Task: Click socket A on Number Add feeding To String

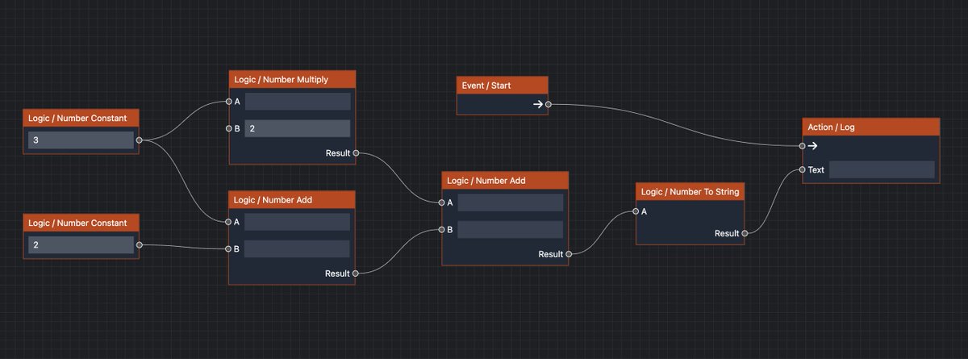Action: click(441, 202)
